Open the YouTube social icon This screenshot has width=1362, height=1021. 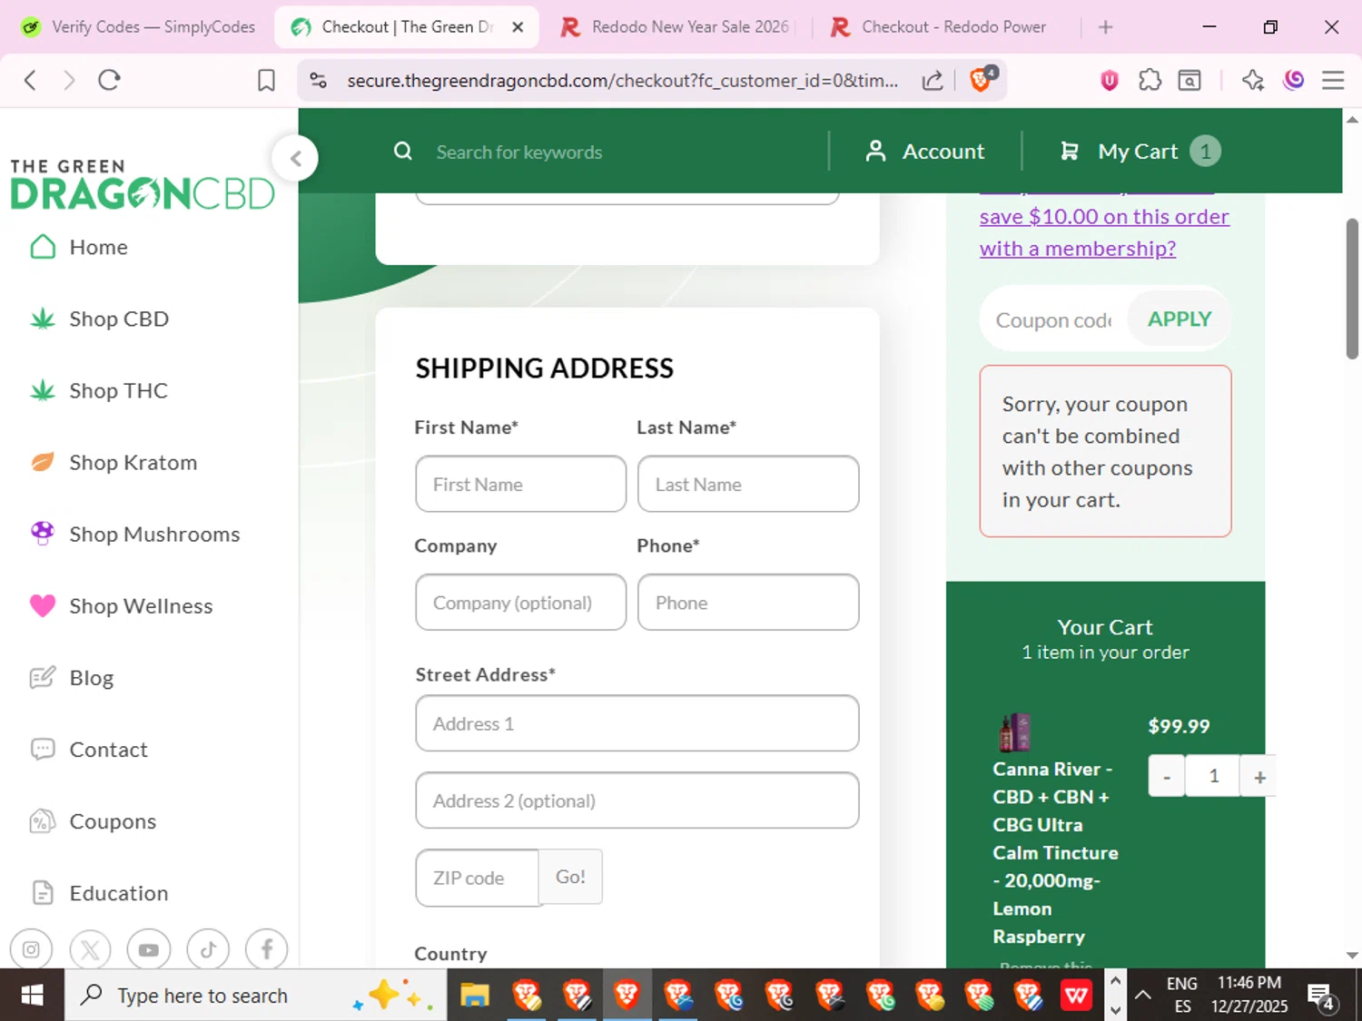(149, 949)
